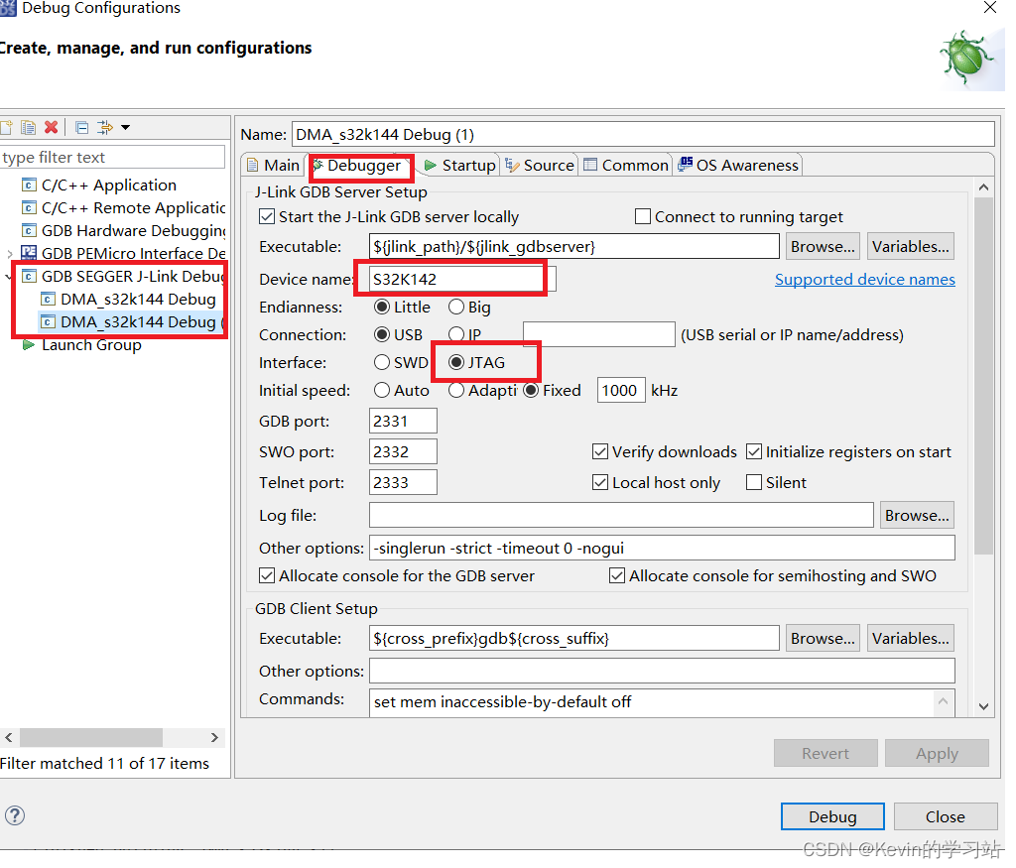Select GDB Hardware Debugging tree item
1016x868 pixels.
[x=124, y=232]
